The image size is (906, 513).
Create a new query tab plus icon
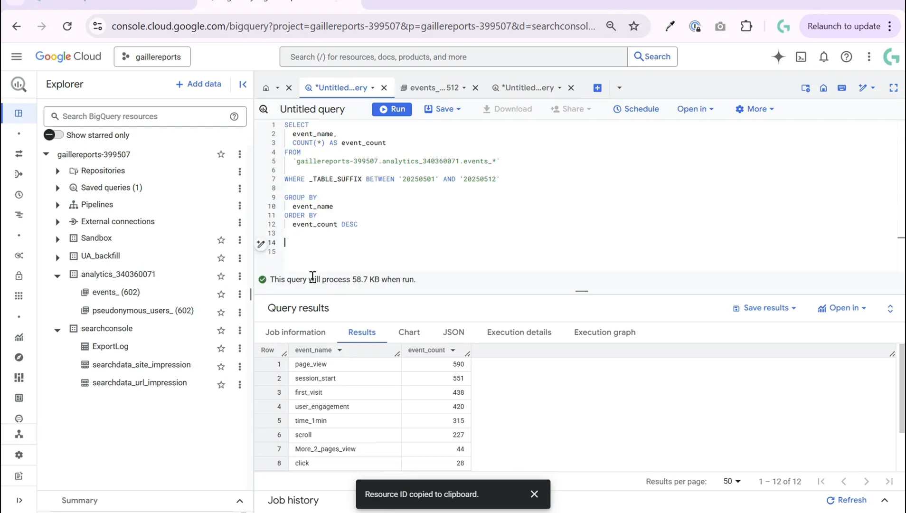point(597,88)
